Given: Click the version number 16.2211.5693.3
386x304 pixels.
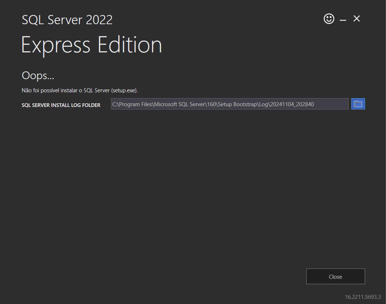Looking at the screenshot, I should pyautogui.click(x=363, y=297).
